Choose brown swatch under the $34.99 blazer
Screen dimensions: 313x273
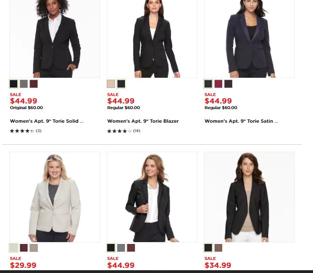point(218,248)
